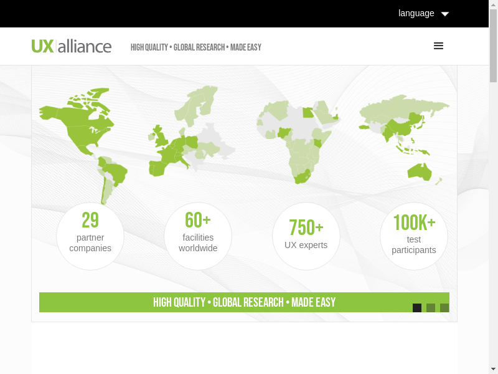Click the 100K+ test participants circle
This screenshot has height=374, width=498.
pos(414,236)
